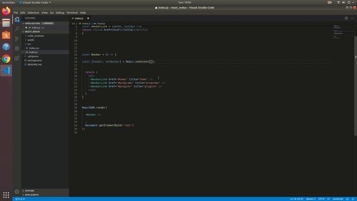Image resolution: width=357 pixels, height=201 pixels.
Task: Place cursor in the React.useState line
Action: point(118,61)
